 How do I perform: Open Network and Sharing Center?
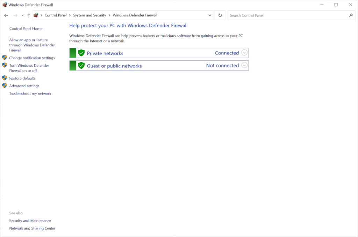coord(32,228)
